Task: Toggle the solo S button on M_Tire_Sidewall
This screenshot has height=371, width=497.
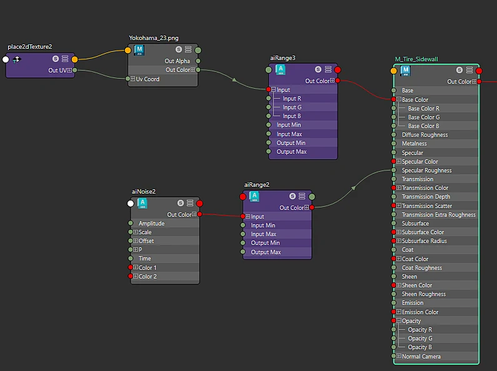Action: (x=459, y=70)
